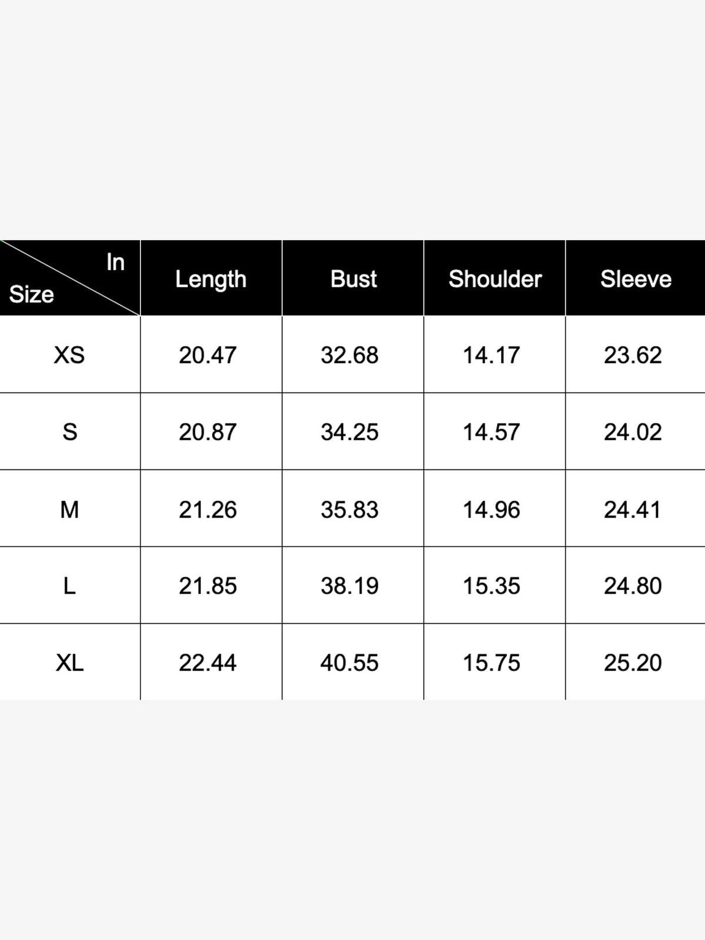Click the Length column header

(211, 279)
